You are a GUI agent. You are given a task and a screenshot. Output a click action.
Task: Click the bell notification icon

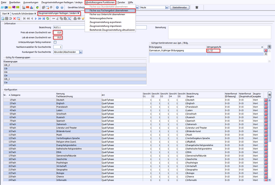tap(197, 7)
